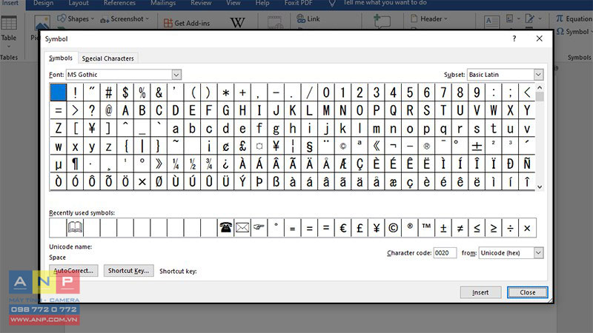Open the Design ribbon tab
This screenshot has width=593, height=333.
43,3
